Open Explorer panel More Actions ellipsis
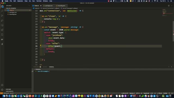The height and width of the screenshot is (98, 174). [29, 6]
